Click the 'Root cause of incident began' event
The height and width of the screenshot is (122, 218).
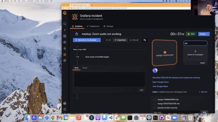coord(97,57)
